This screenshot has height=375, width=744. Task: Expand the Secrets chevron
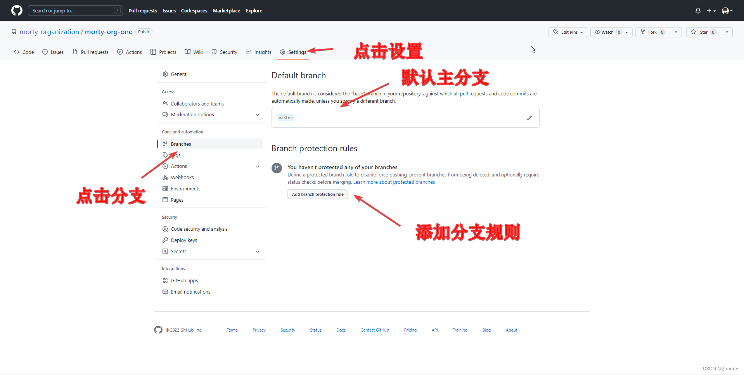258,252
